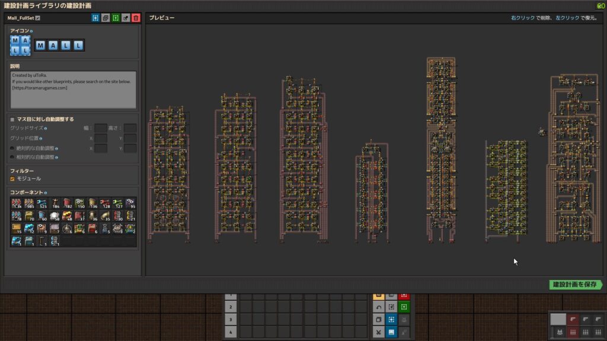Click component icon with count 182
This screenshot has height=341, width=607.
(67, 203)
